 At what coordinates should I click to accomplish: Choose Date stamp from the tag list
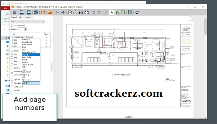point(27,45)
